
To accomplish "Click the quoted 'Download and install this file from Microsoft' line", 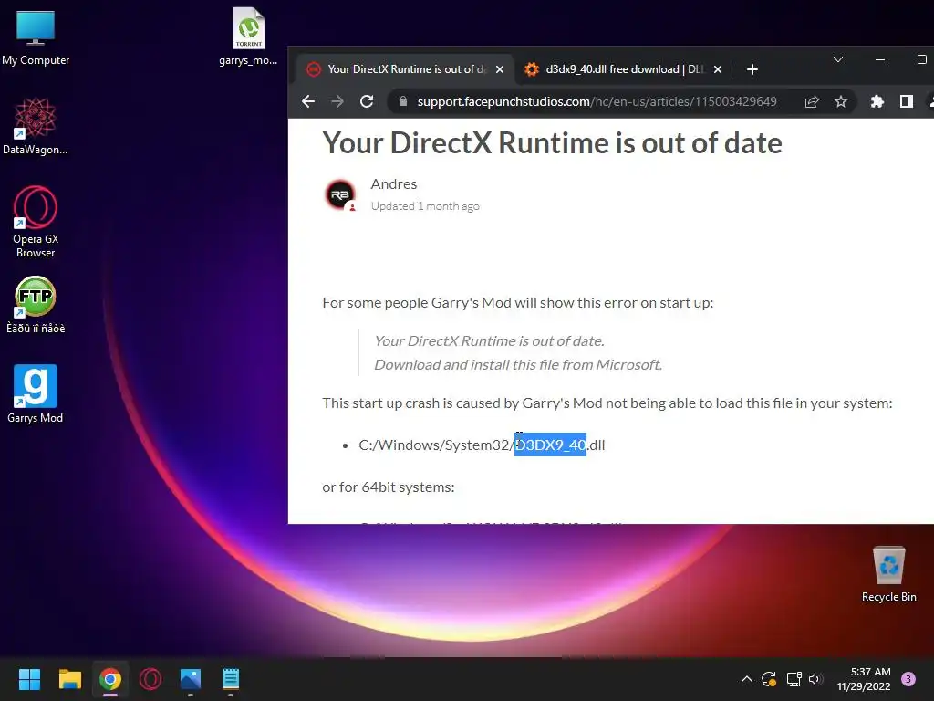I will [518, 365].
